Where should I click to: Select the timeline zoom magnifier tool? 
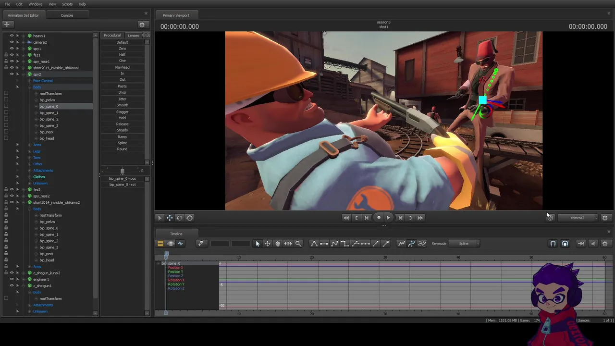pos(298,244)
